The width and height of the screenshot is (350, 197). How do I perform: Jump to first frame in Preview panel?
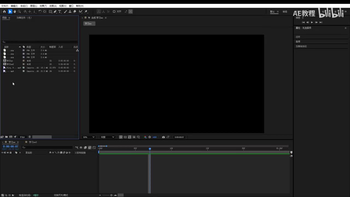303,22
